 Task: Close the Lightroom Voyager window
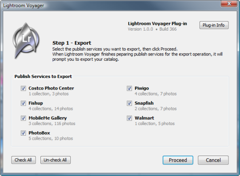[x=229, y=4]
